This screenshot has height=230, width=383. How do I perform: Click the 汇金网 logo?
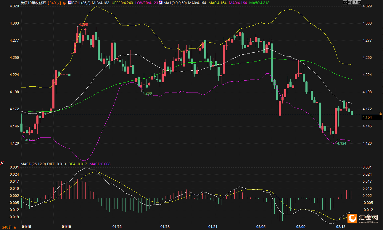pyautogui.click(x=363, y=218)
